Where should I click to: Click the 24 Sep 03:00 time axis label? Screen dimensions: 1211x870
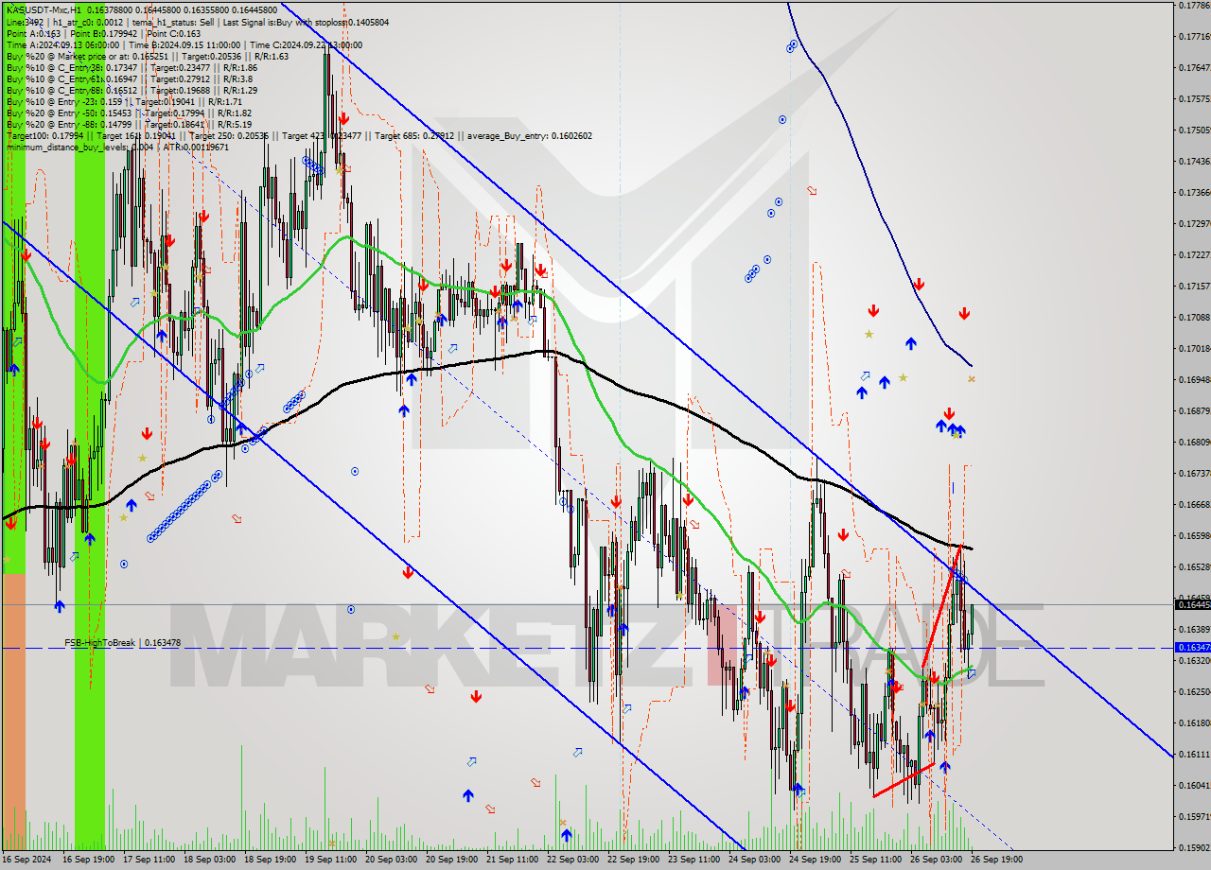754,860
